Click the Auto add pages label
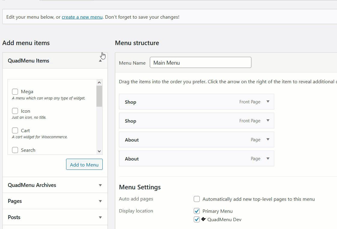337x229 pixels. coord(136,199)
